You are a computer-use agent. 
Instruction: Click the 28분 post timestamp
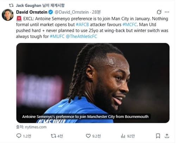coord(96,12)
